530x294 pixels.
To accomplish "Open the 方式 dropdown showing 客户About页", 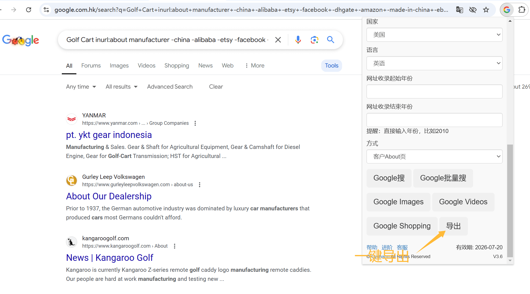I will (434, 157).
